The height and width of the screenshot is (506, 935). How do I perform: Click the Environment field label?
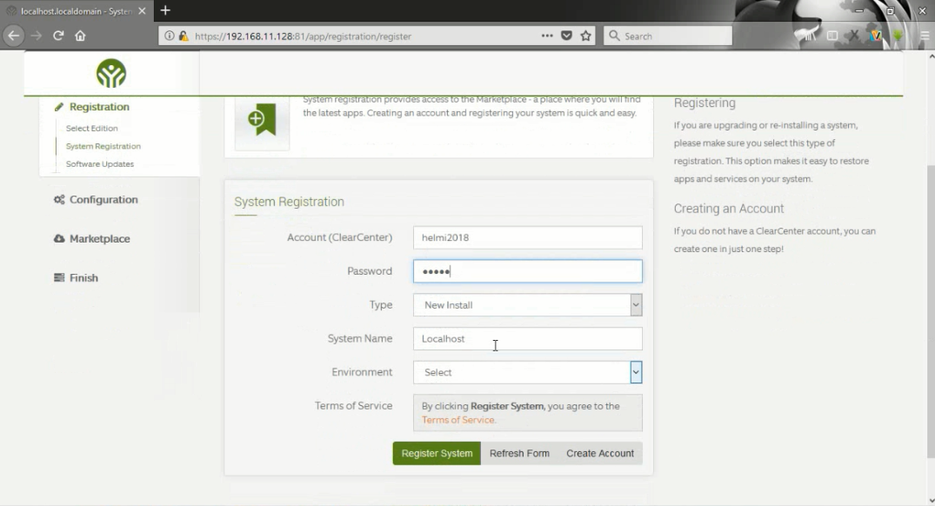[x=362, y=372]
